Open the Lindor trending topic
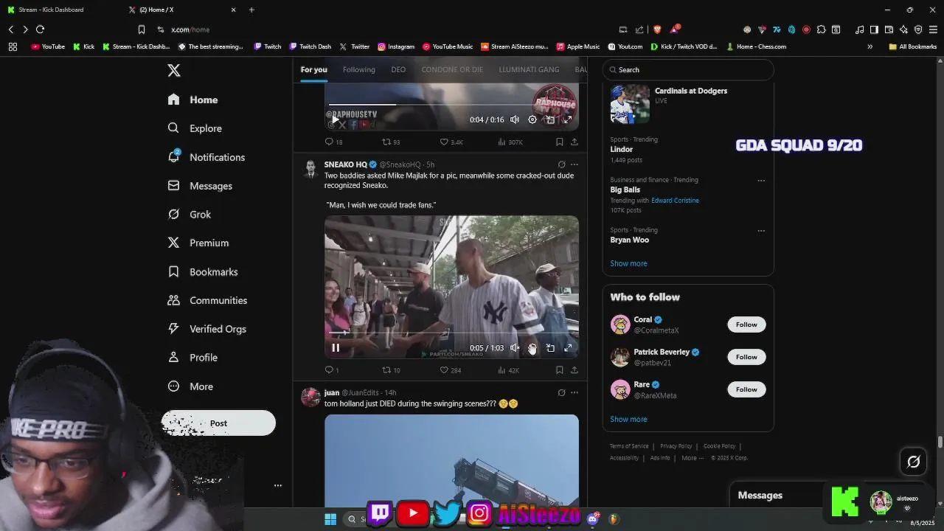The width and height of the screenshot is (944, 531). [621, 149]
